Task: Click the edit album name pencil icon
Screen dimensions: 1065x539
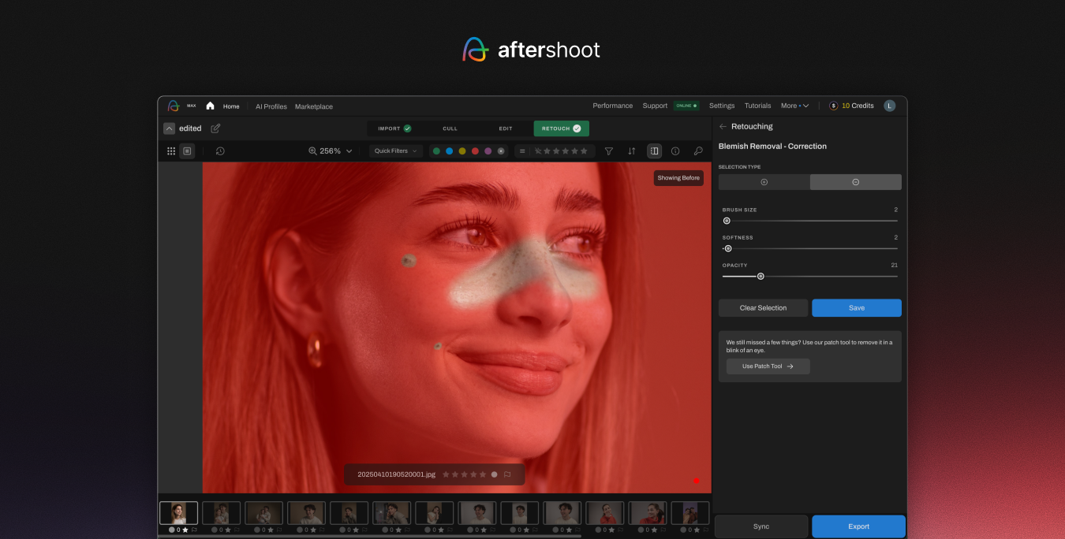Action: pos(215,128)
